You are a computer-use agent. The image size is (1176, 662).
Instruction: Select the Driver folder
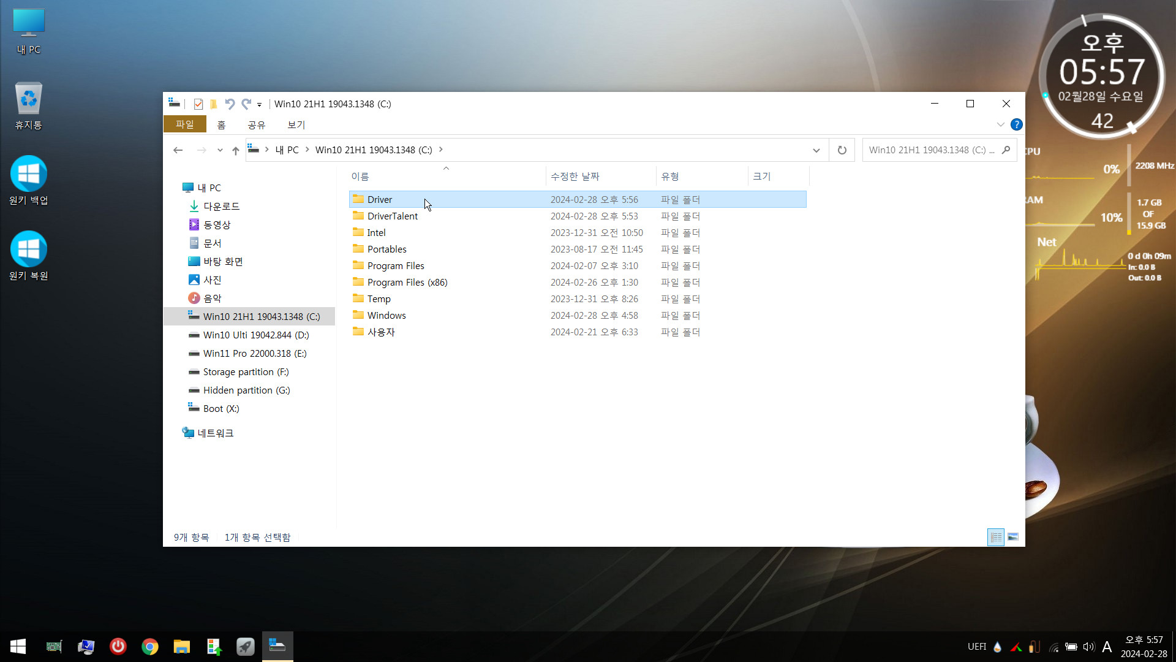(x=578, y=200)
